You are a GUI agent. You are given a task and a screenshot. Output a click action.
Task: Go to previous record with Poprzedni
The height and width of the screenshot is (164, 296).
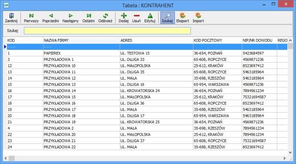(x=50, y=18)
